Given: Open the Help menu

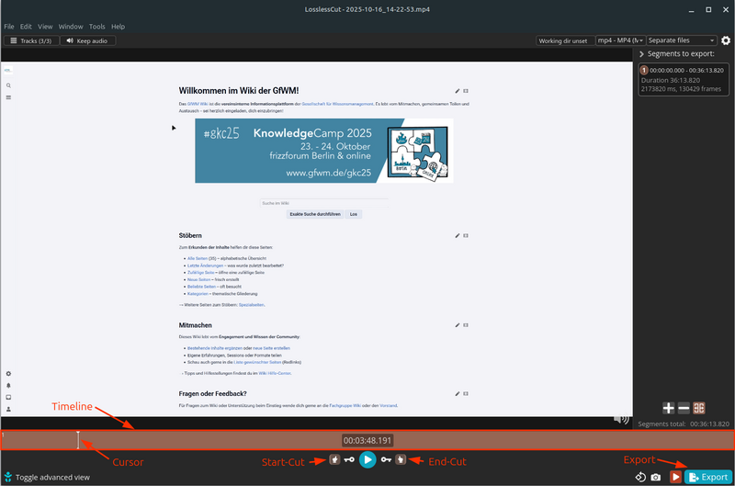Looking at the screenshot, I should click(119, 27).
